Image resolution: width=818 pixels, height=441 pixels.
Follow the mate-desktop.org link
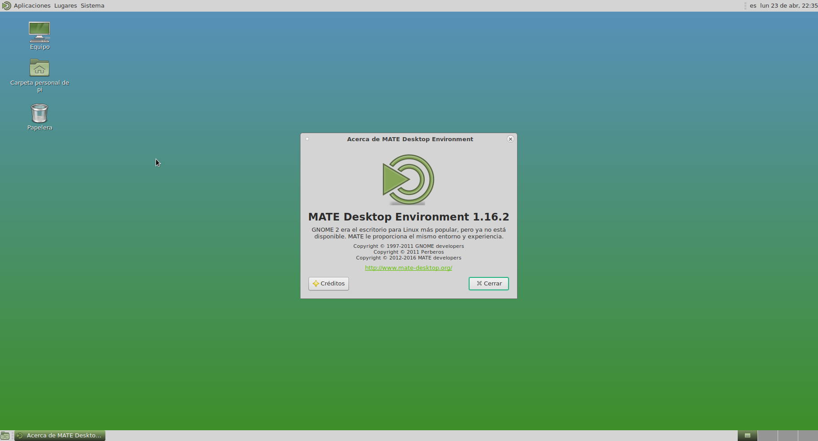click(x=409, y=268)
